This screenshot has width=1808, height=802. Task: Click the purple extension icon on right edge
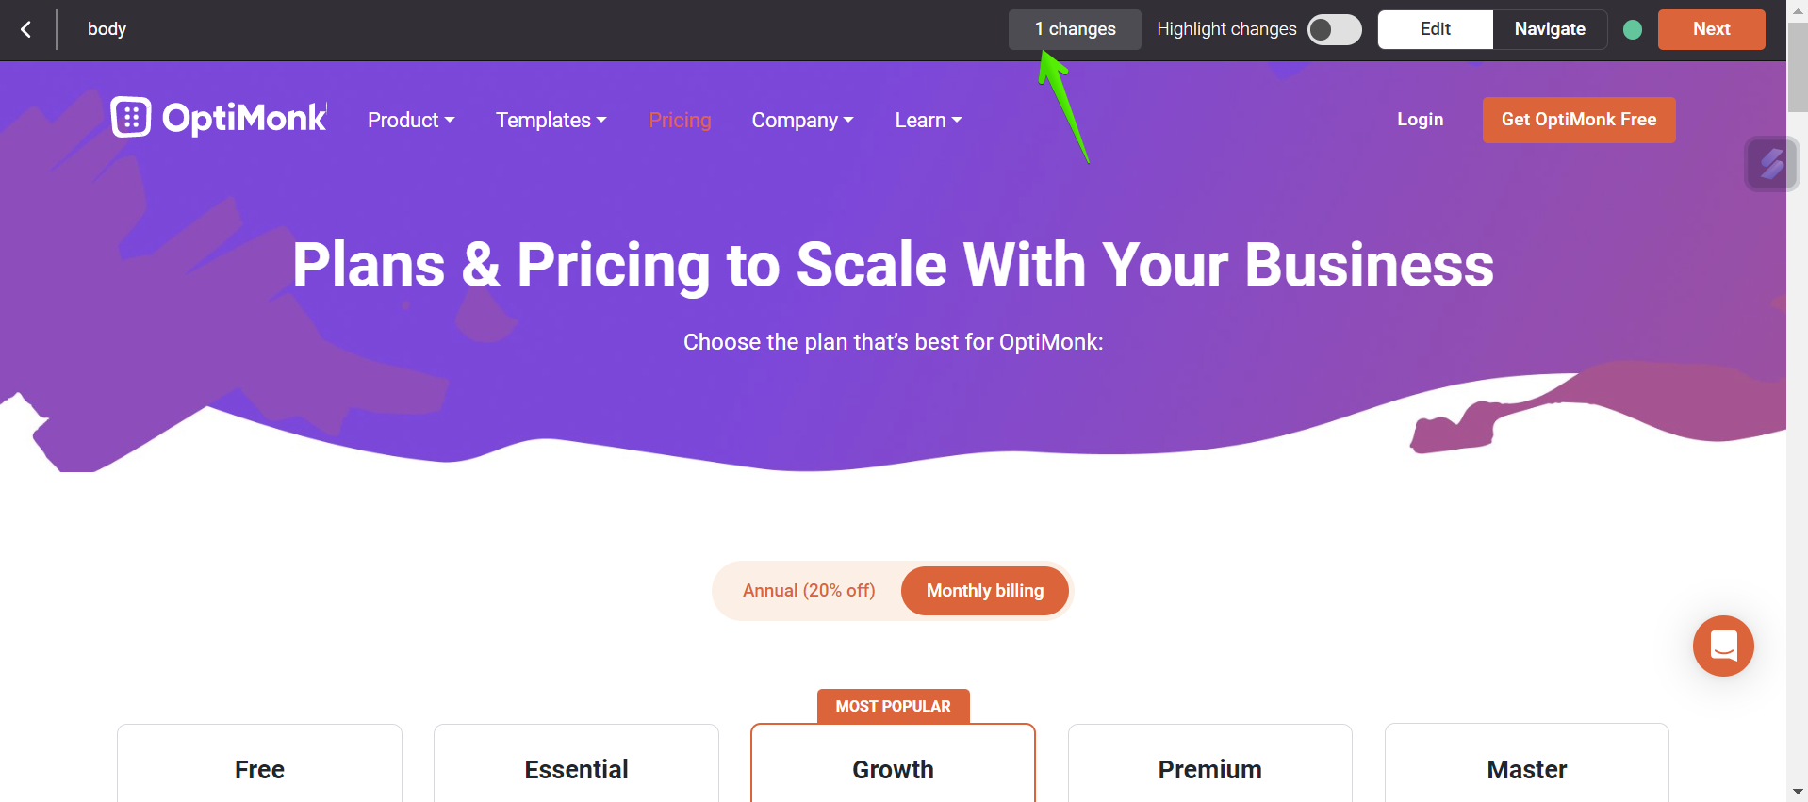pos(1772,164)
